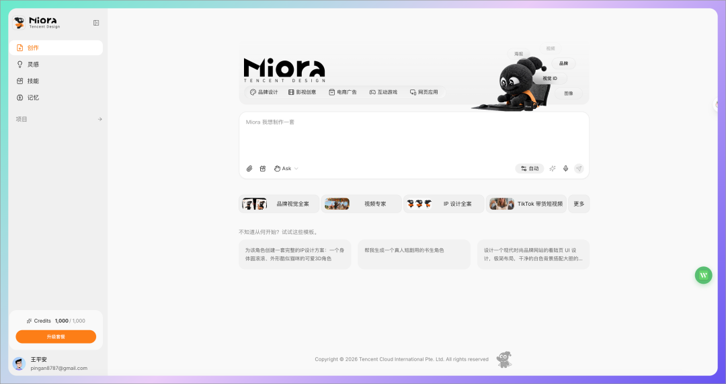
Task: Choose the TikTok 带货短视频 preset
Action: 526,204
